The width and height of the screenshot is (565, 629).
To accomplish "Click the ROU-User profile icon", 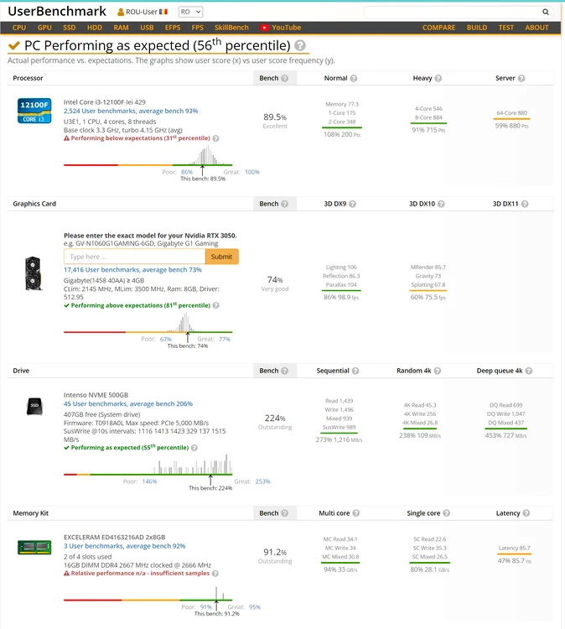I will 121,13.
